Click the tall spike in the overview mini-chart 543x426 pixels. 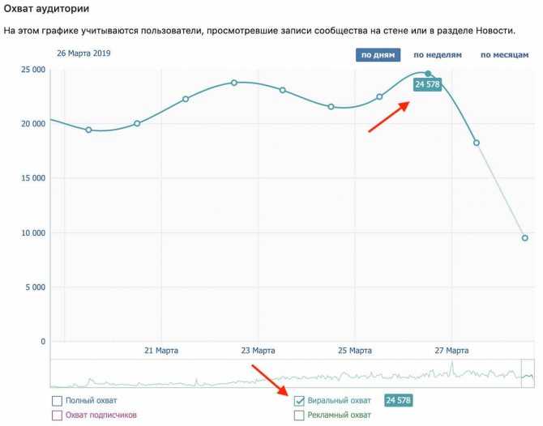click(x=452, y=368)
